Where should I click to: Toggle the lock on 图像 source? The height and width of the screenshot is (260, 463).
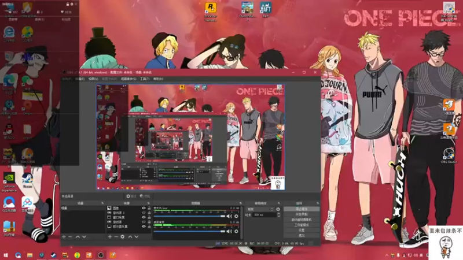coord(149,208)
